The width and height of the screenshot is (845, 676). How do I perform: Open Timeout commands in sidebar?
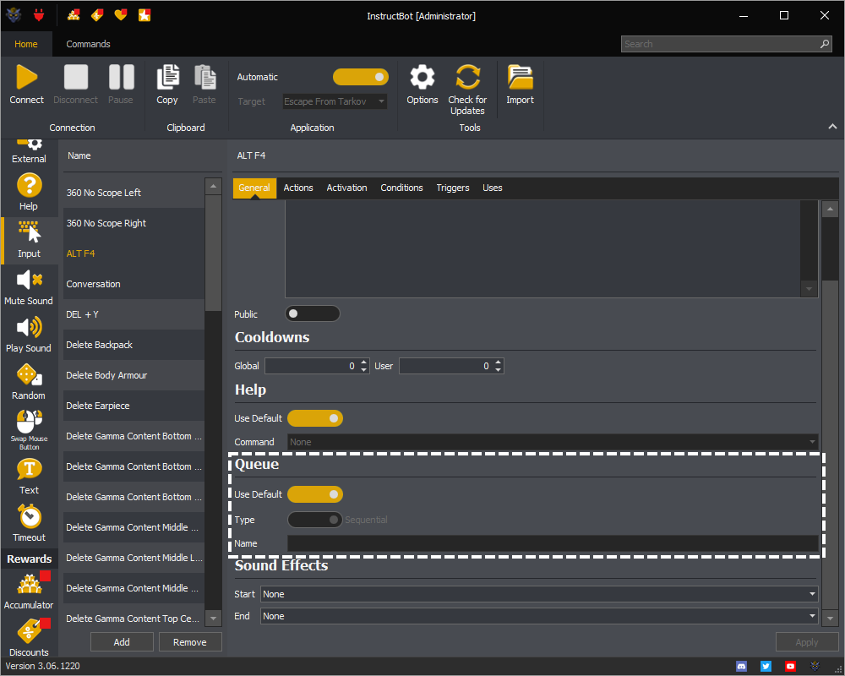29,523
